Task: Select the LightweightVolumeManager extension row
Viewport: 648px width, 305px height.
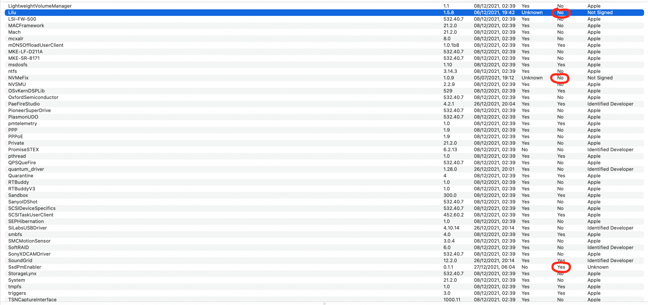Action: click(x=324, y=6)
